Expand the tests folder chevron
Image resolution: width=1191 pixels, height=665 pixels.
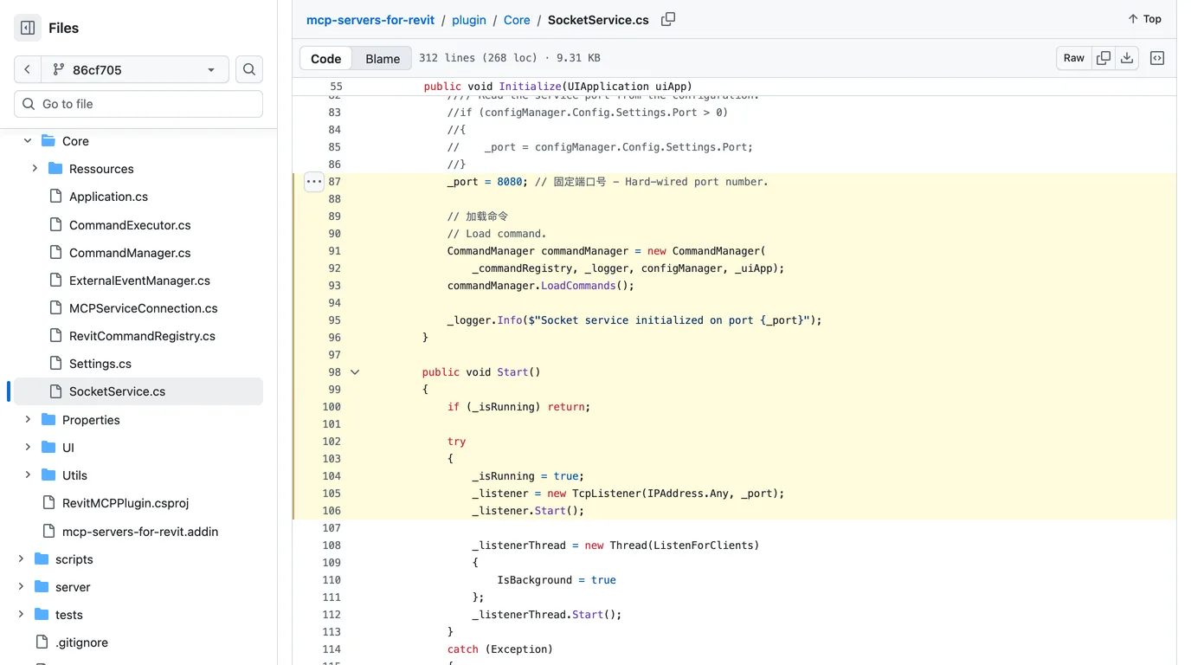click(x=21, y=614)
